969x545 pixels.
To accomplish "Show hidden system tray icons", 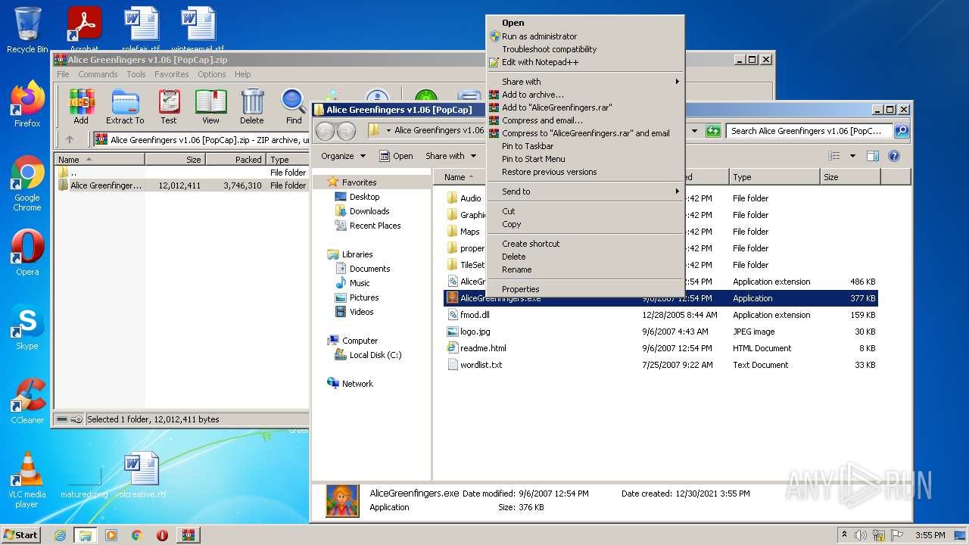I will pos(844,535).
